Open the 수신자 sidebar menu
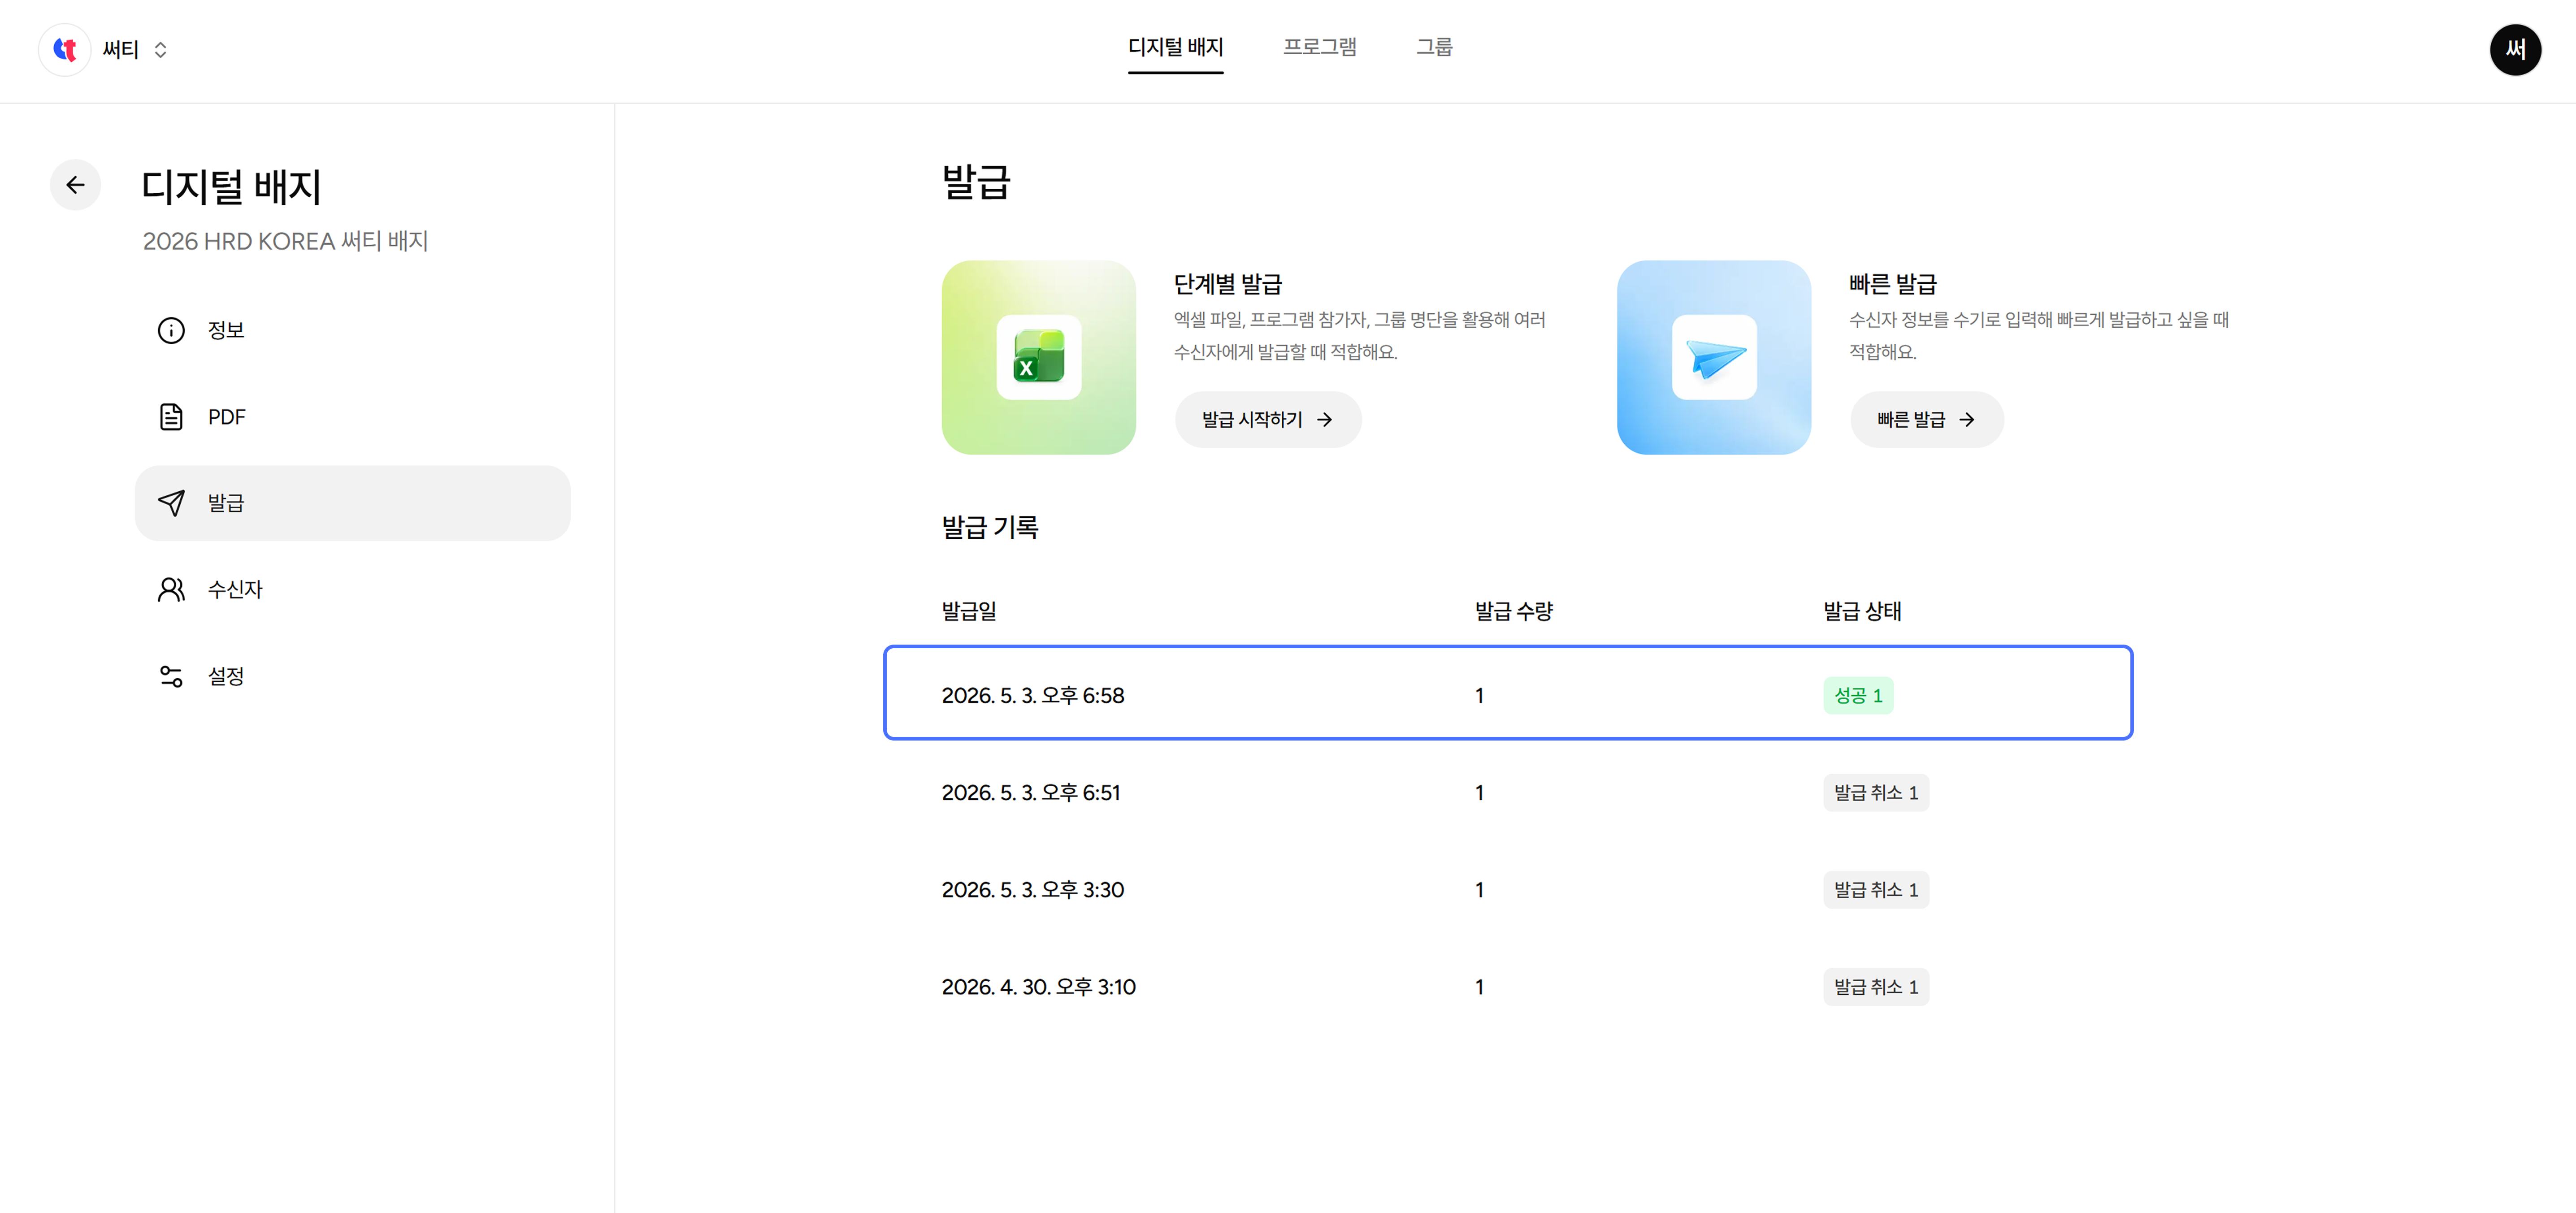 point(352,590)
